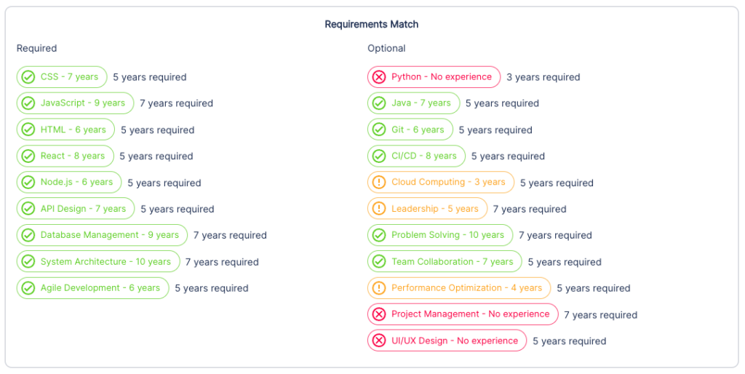
Task: Click the orange exclamation icon beside Leadership
Action: [379, 209]
